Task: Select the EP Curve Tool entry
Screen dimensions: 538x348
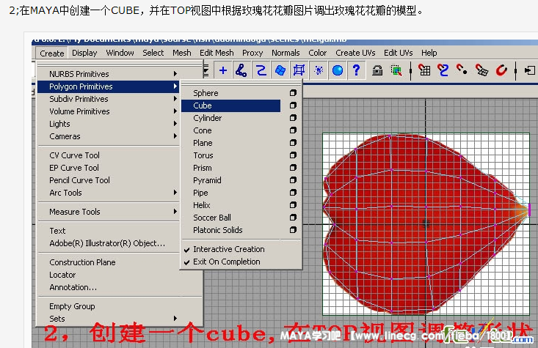Action: [x=74, y=168]
